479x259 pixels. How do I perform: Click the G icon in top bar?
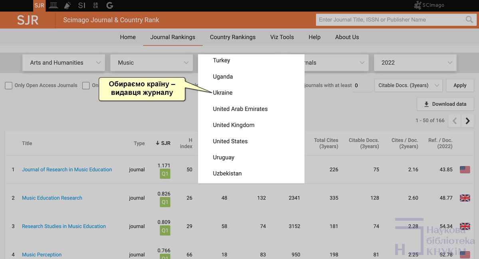pos(110,5)
